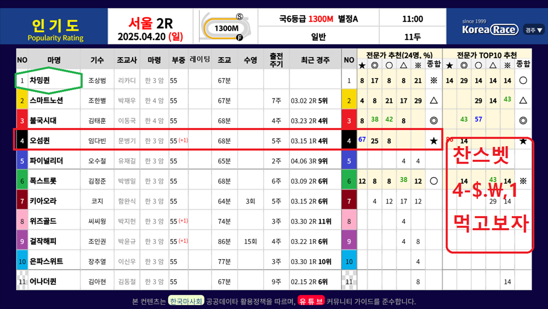Click the KoreaRace logo

point(490,30)
